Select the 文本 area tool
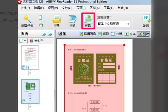The height and width of the screenshot is (112, 168). tap(130, 34)
